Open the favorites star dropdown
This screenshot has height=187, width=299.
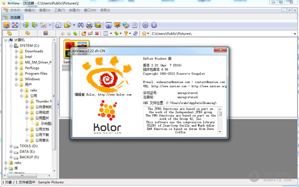click(x=148, y=33)
